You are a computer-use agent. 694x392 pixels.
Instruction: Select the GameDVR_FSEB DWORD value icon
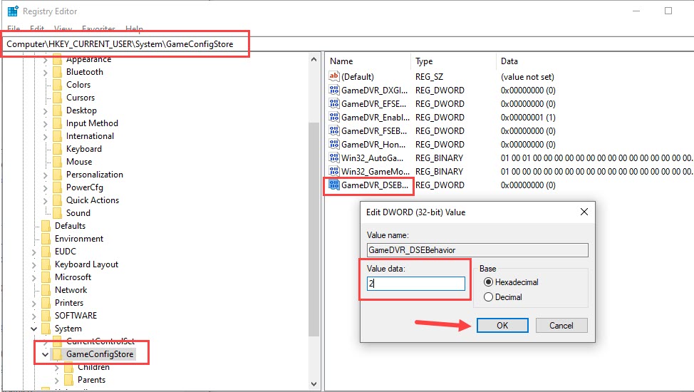tap(333, 130)
